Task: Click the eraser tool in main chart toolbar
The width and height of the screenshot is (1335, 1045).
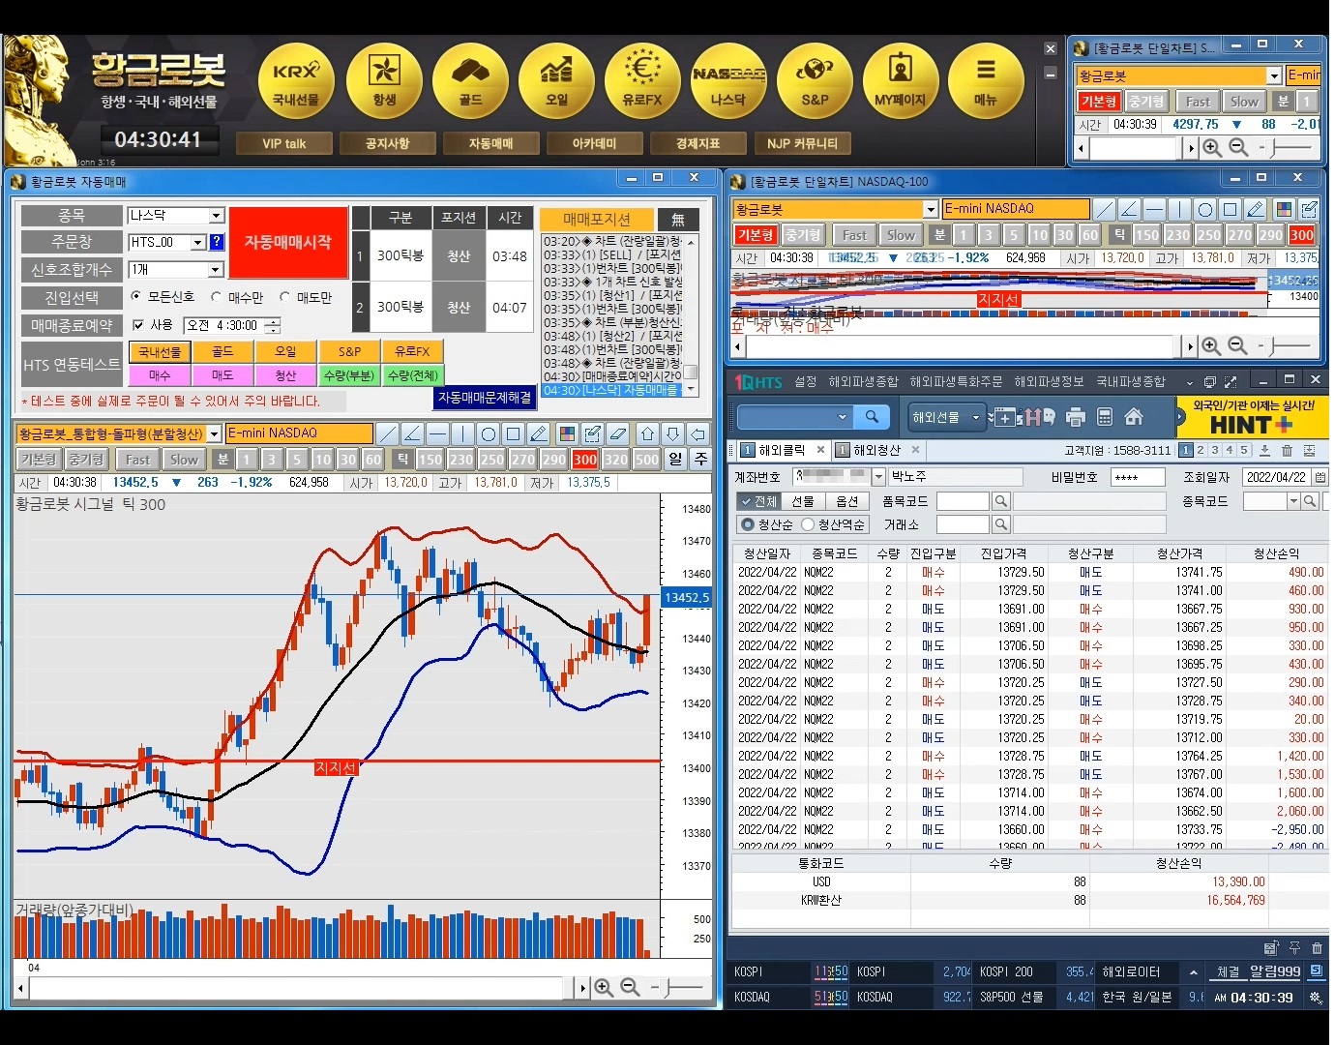Action: tap(618, 433)
